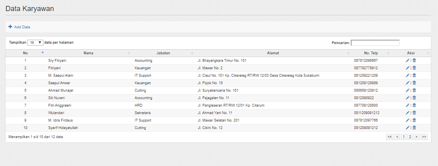Click phone number 0811209091212
438x166 pixels.
point(367,113)
